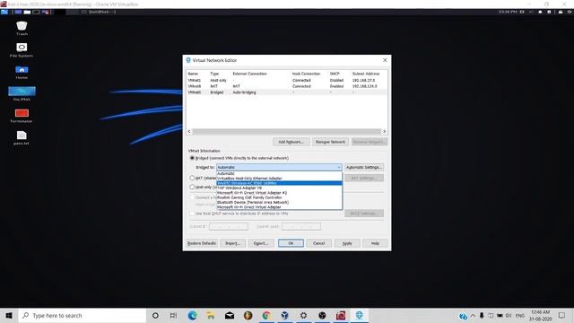Open File Explorer from taskbar
The height and width of the screenshot is (323, 574).
coord(211,315)
